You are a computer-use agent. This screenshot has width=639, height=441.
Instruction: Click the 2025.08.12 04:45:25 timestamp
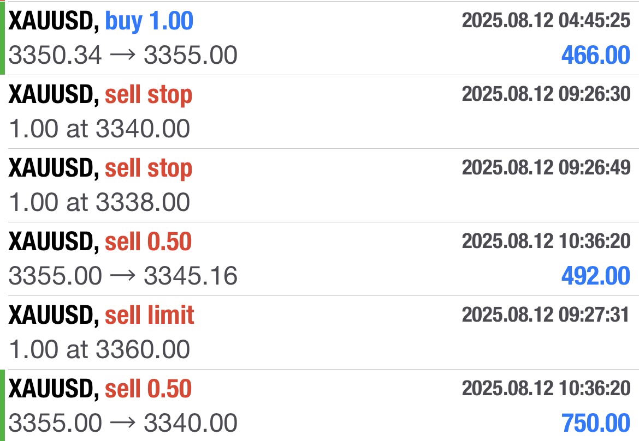[x=546, y=20]
